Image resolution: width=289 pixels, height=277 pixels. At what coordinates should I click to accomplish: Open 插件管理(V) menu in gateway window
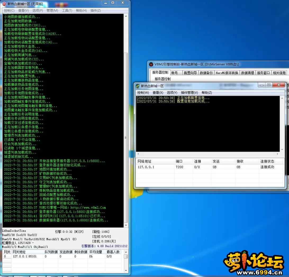coord(189,93)
